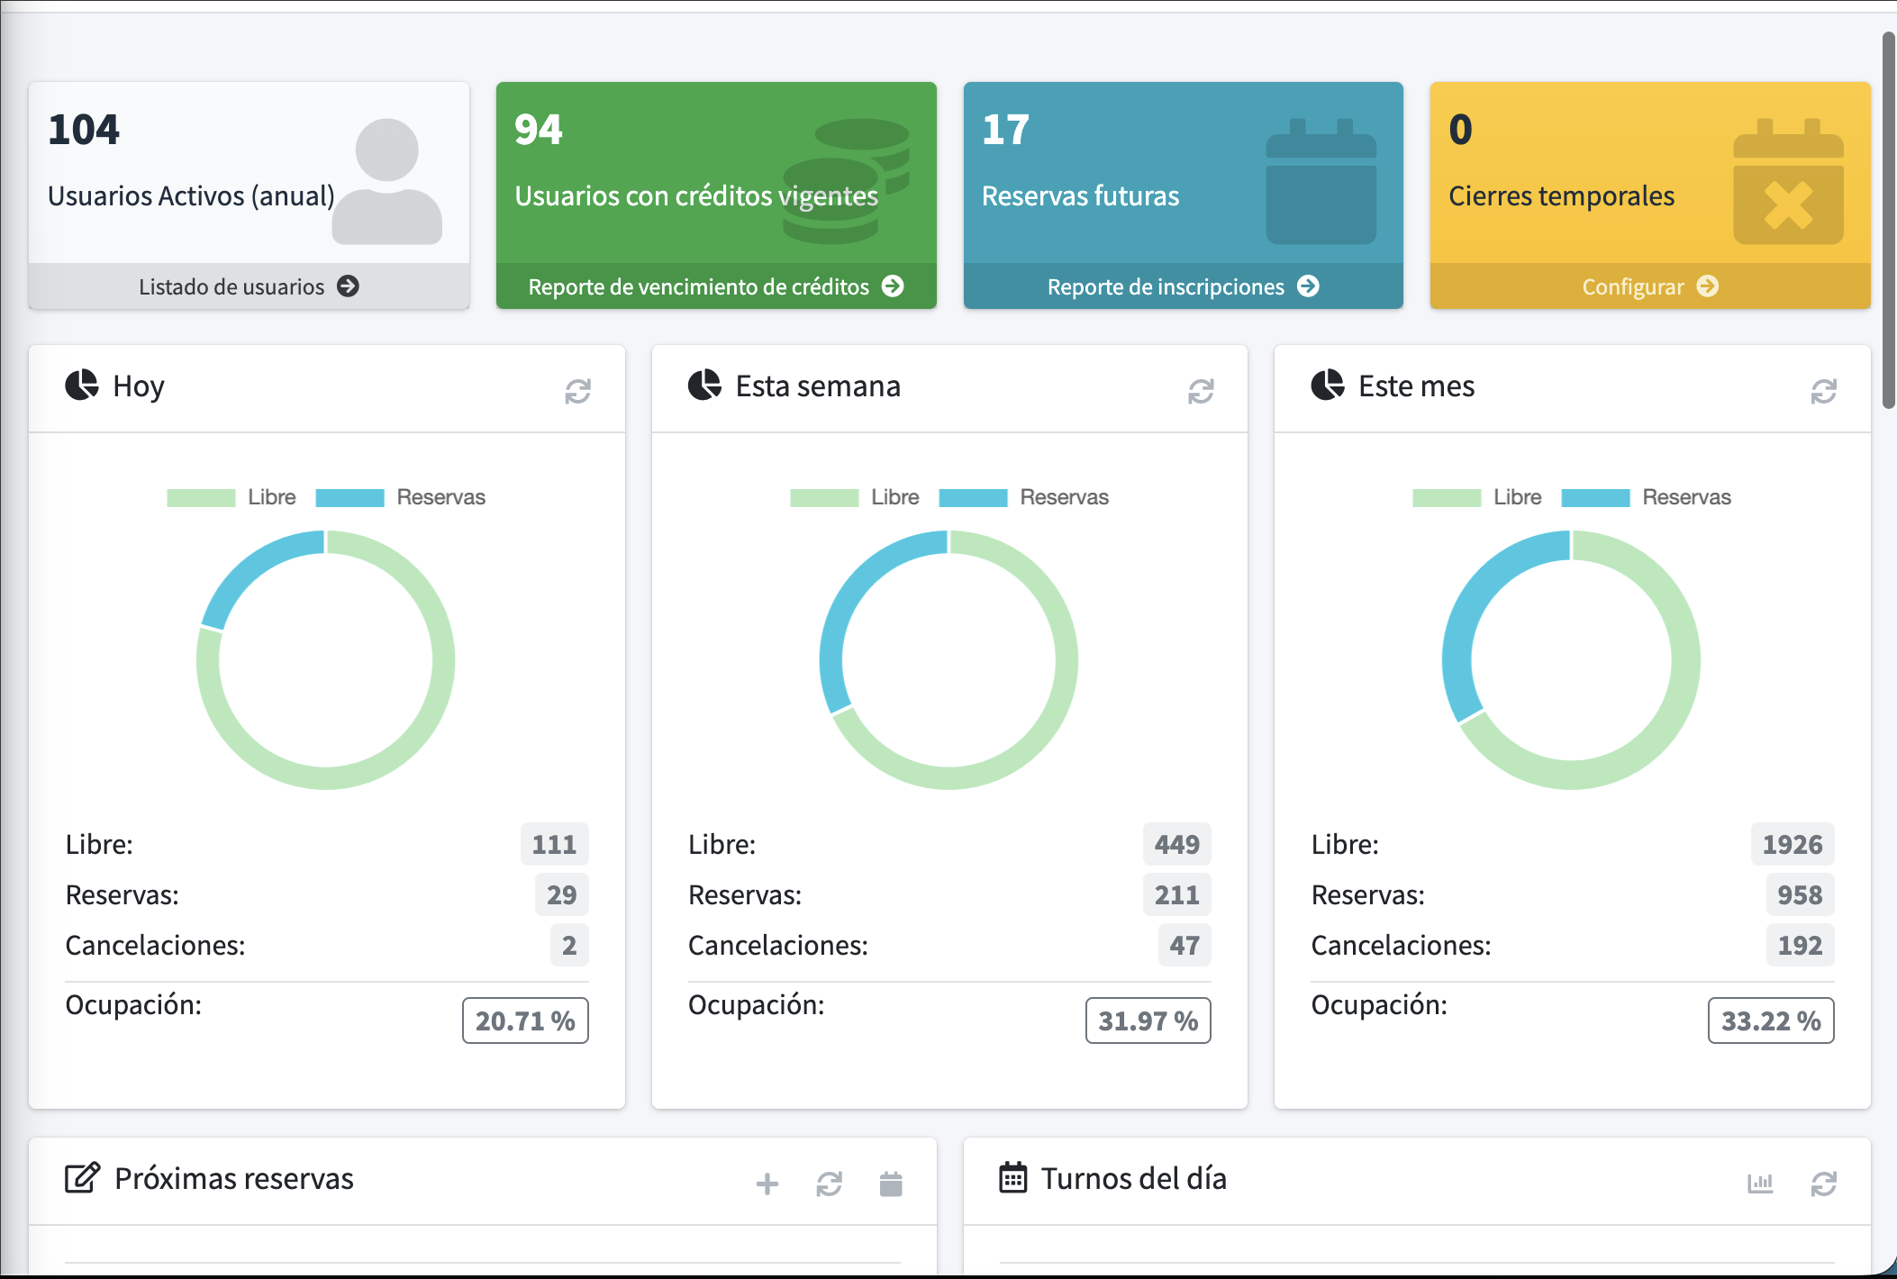Click the coins icon on green card

tap(846, 182)
